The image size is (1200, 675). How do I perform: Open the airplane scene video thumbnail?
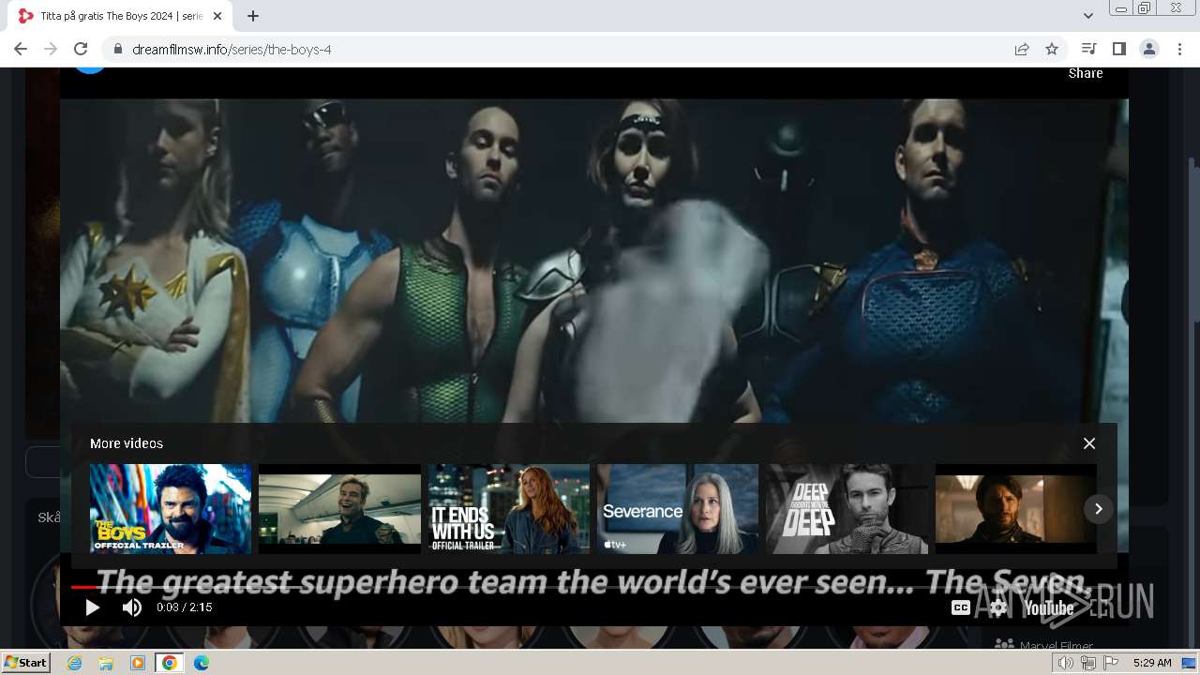[339, 509]
